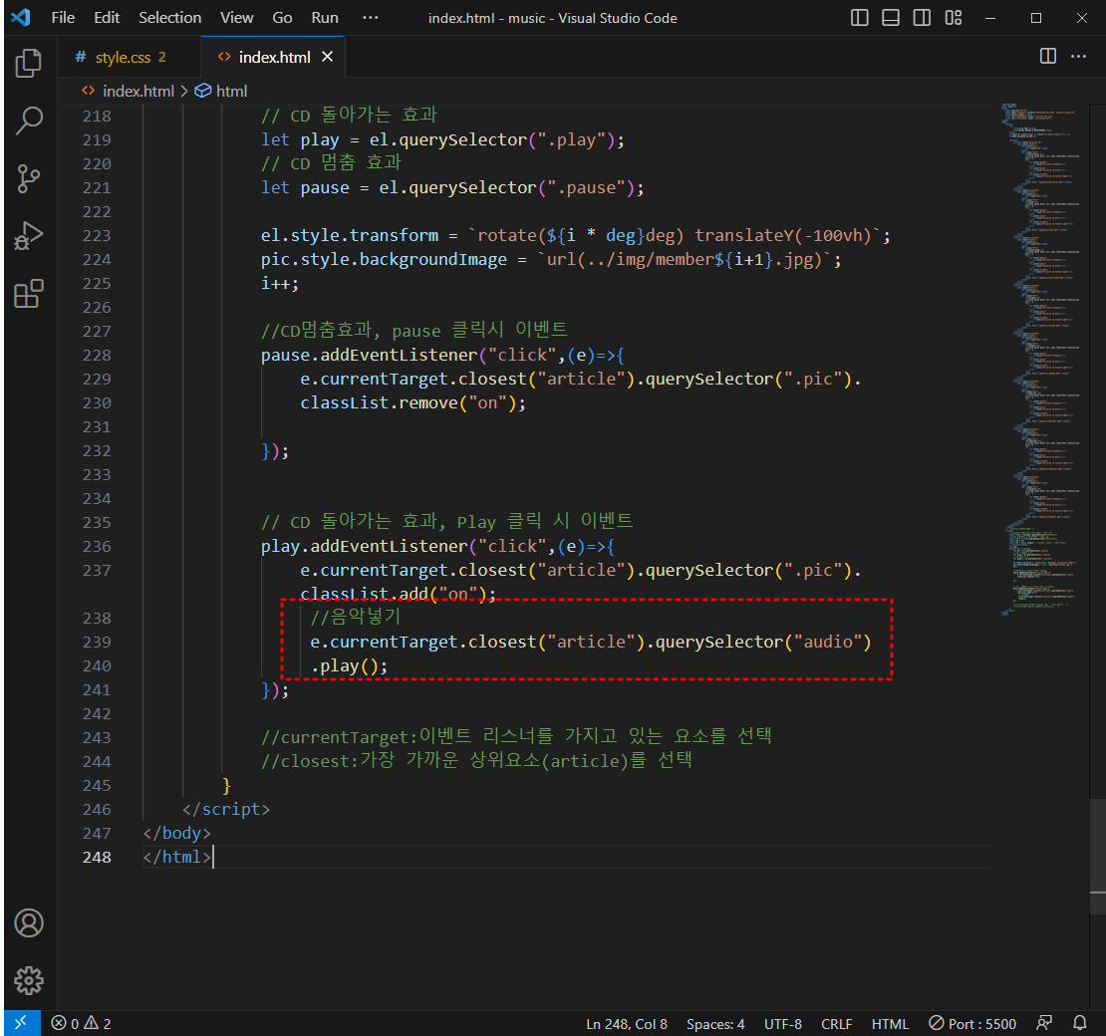Click //currentTarget comment line
The height and width of the screenshot is (1036, 1106).
pos(516,737)
